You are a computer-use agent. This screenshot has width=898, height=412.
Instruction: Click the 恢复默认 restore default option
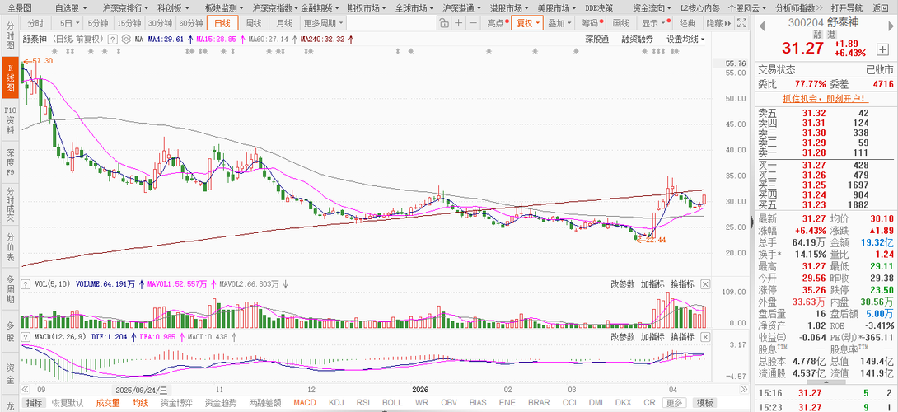click(68, 403)
